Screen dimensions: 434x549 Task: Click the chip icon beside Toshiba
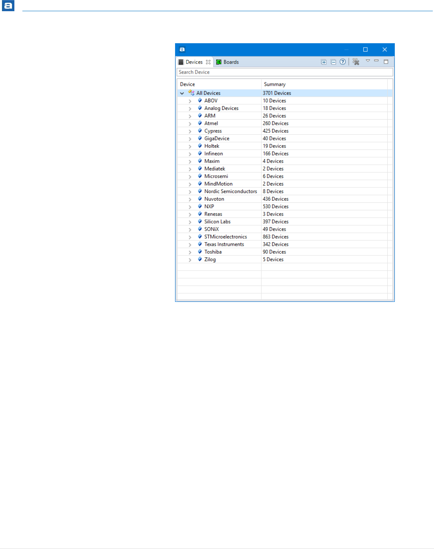pyautogui.click(x=200, y=252)
